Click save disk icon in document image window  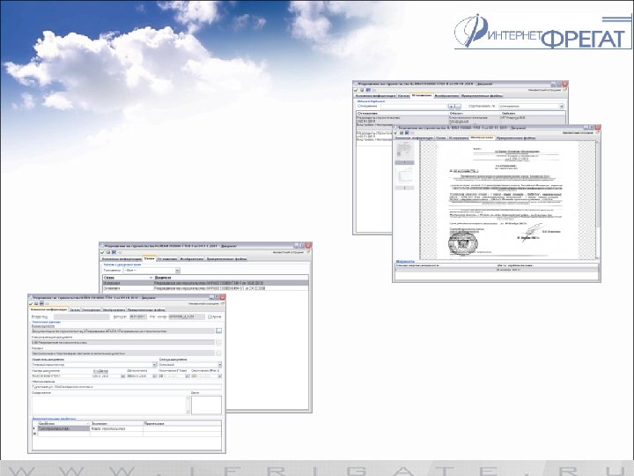coord(402,133)
